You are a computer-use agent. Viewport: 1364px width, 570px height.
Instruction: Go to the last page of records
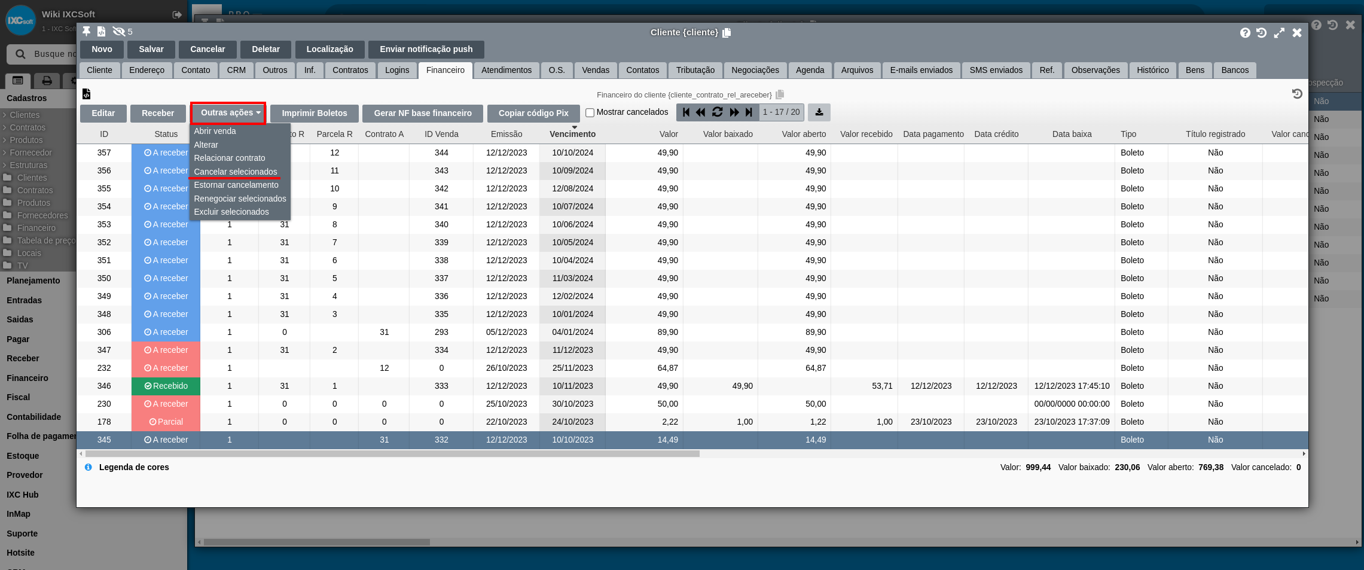[749, 112]
